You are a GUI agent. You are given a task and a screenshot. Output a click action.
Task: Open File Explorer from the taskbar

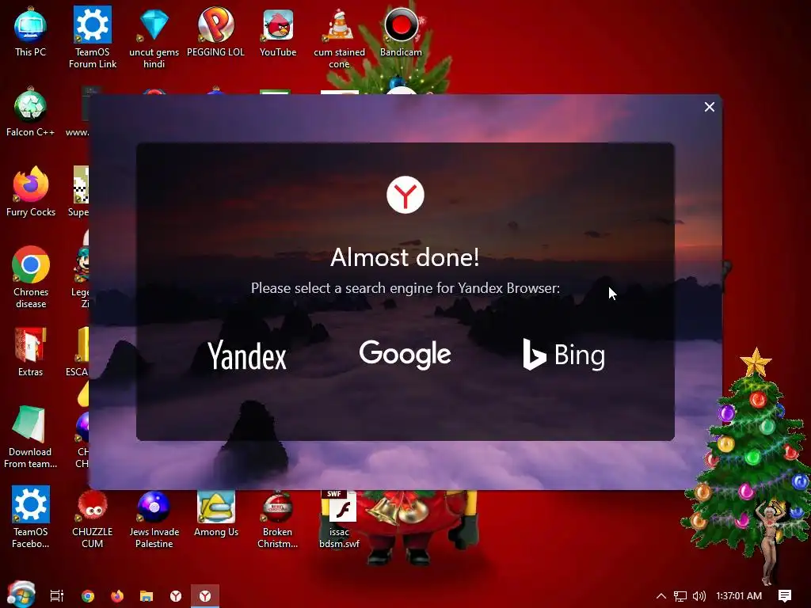(x=147, y=596)
